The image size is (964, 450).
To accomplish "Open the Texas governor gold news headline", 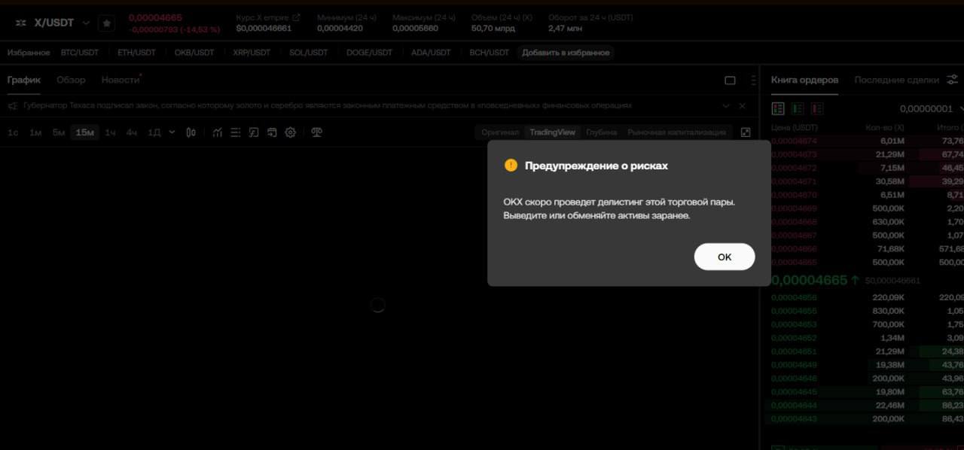I will (x=328, y=106).
